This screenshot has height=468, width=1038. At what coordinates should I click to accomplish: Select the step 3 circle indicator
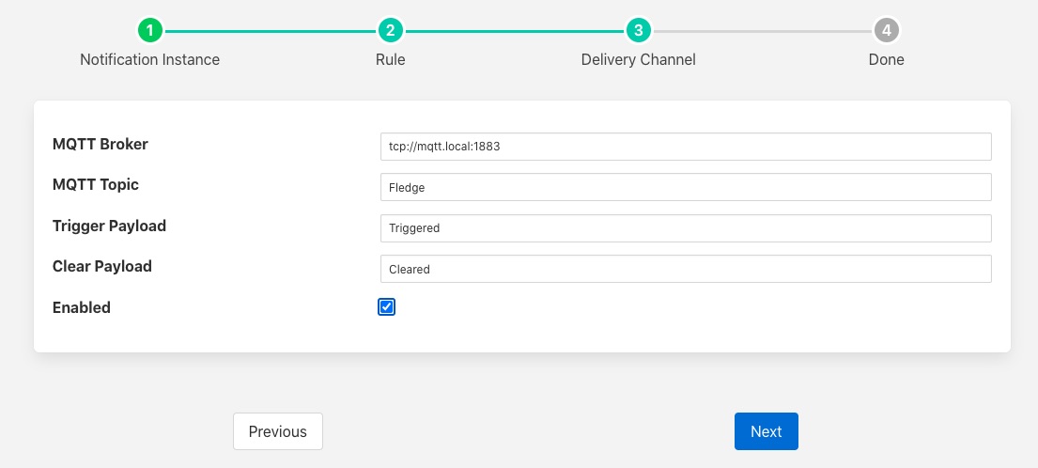[638, 30]
